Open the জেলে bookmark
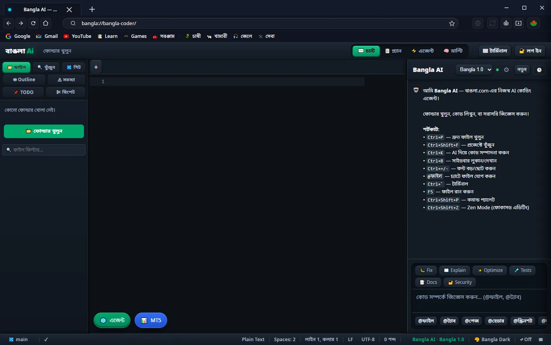 coord(243,36)
